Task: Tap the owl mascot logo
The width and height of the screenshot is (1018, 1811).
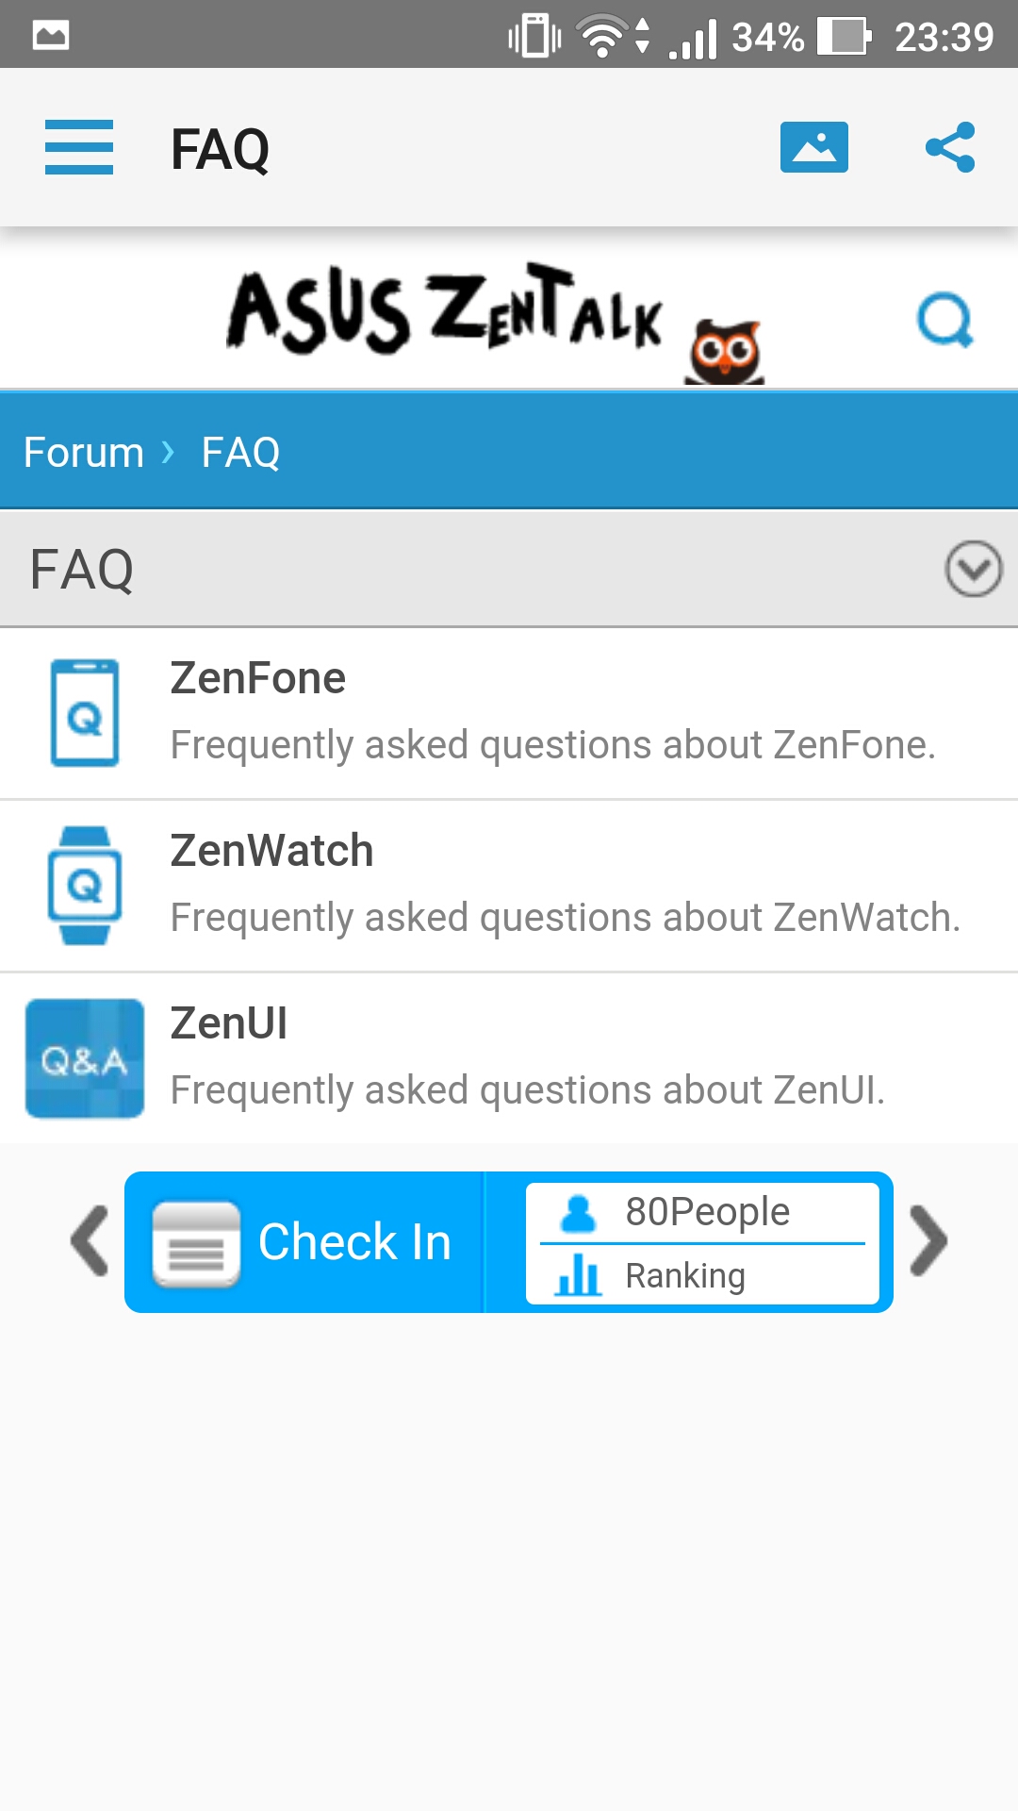Action: [725, 352]
